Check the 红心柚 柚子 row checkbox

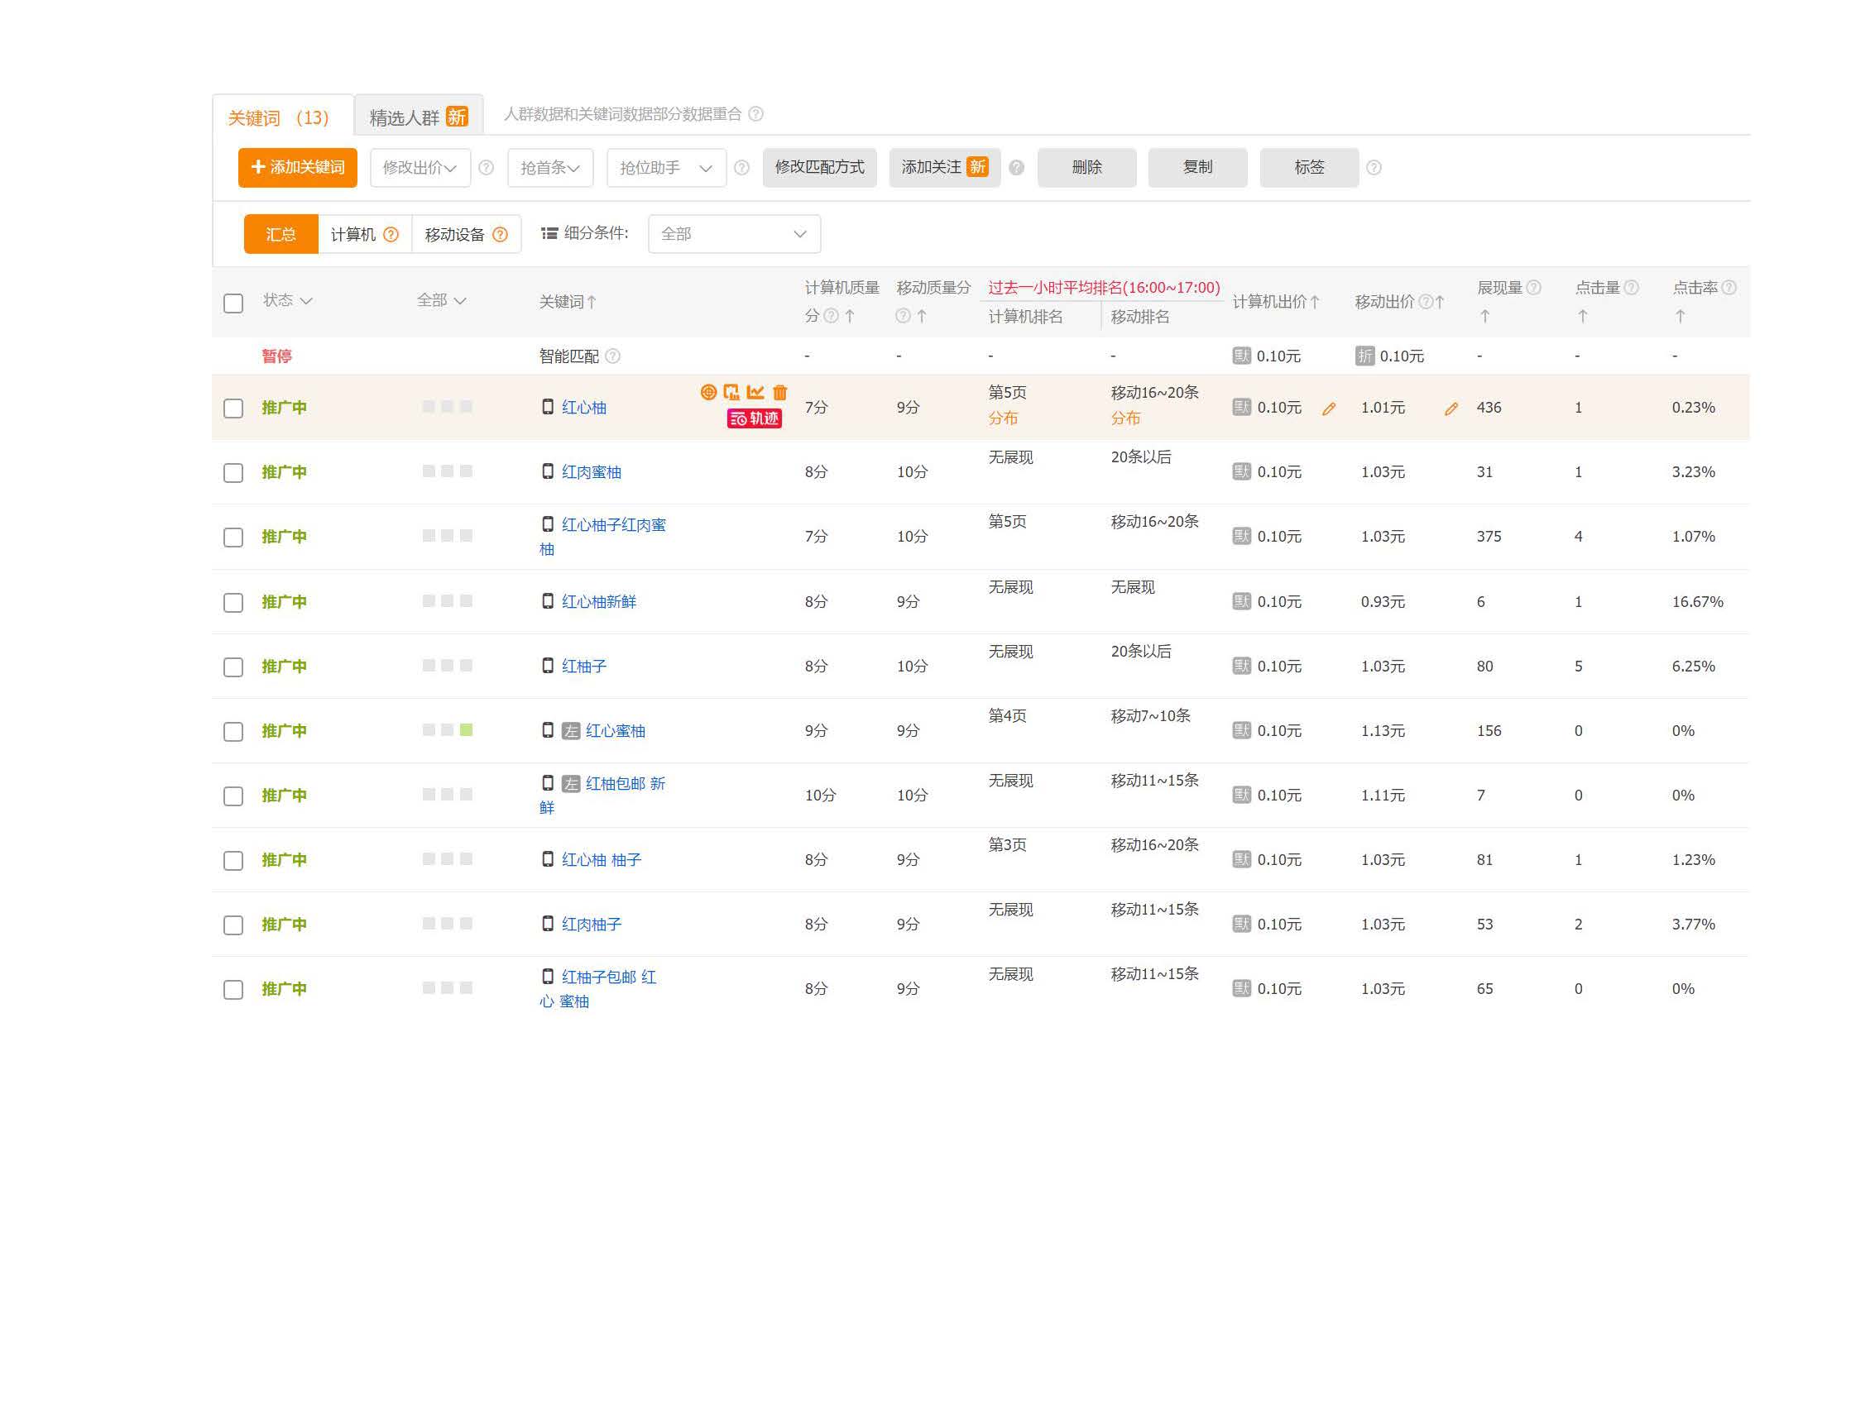pyautogui.click(x=233, y=861)
